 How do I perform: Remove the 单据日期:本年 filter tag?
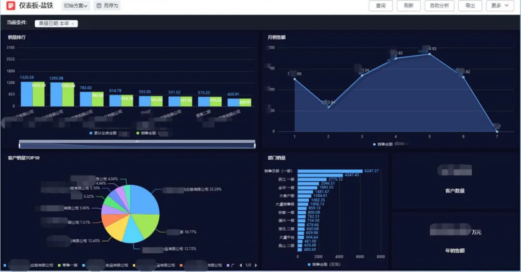click(x=72, y=24)
